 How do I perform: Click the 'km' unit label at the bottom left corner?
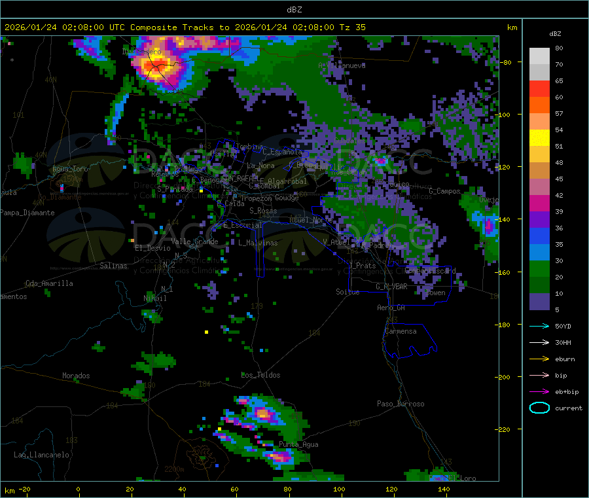tap(9, 491)
